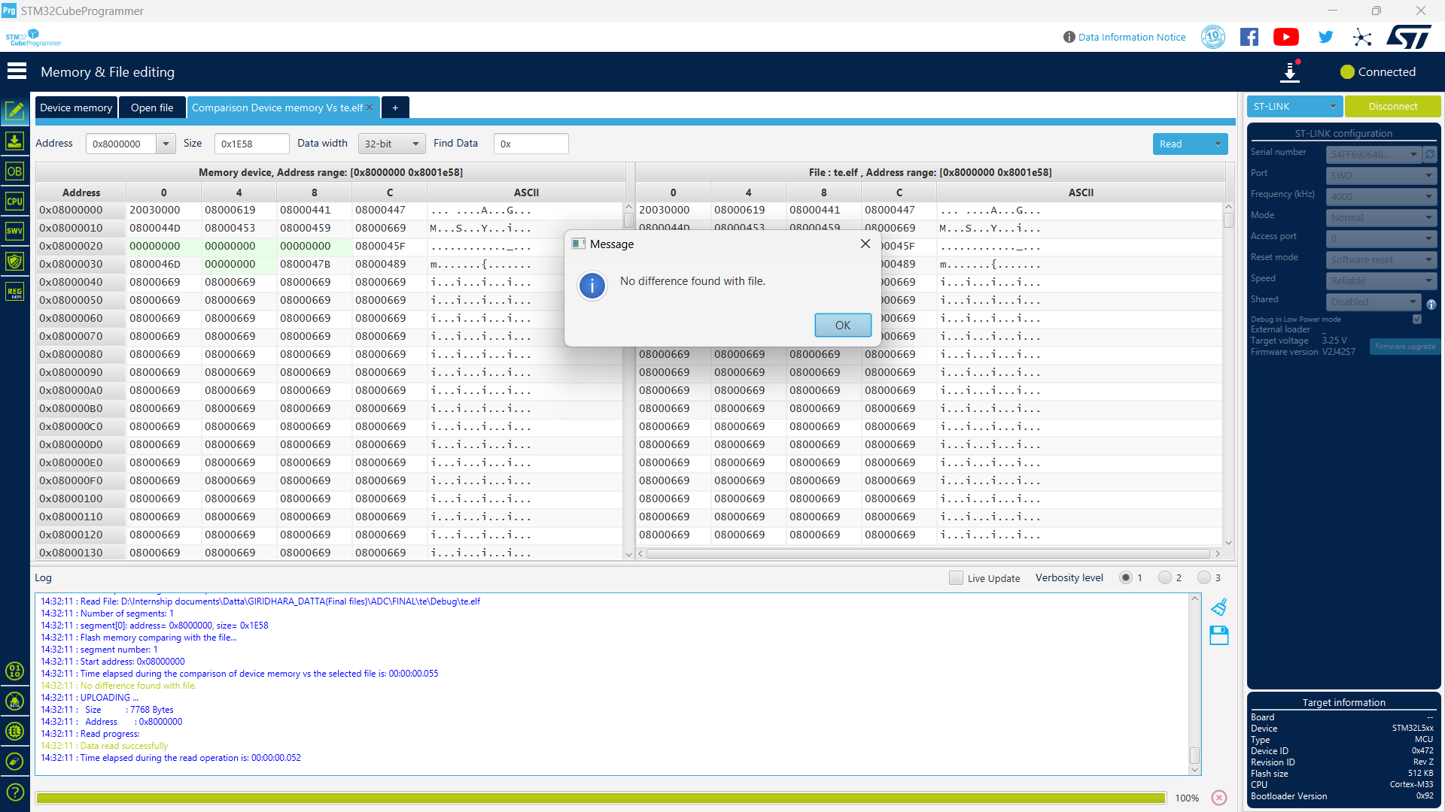Open SWV viewer sidebar icon
1445x812 pixels.
pyautogui.click(x=14, y=232)
